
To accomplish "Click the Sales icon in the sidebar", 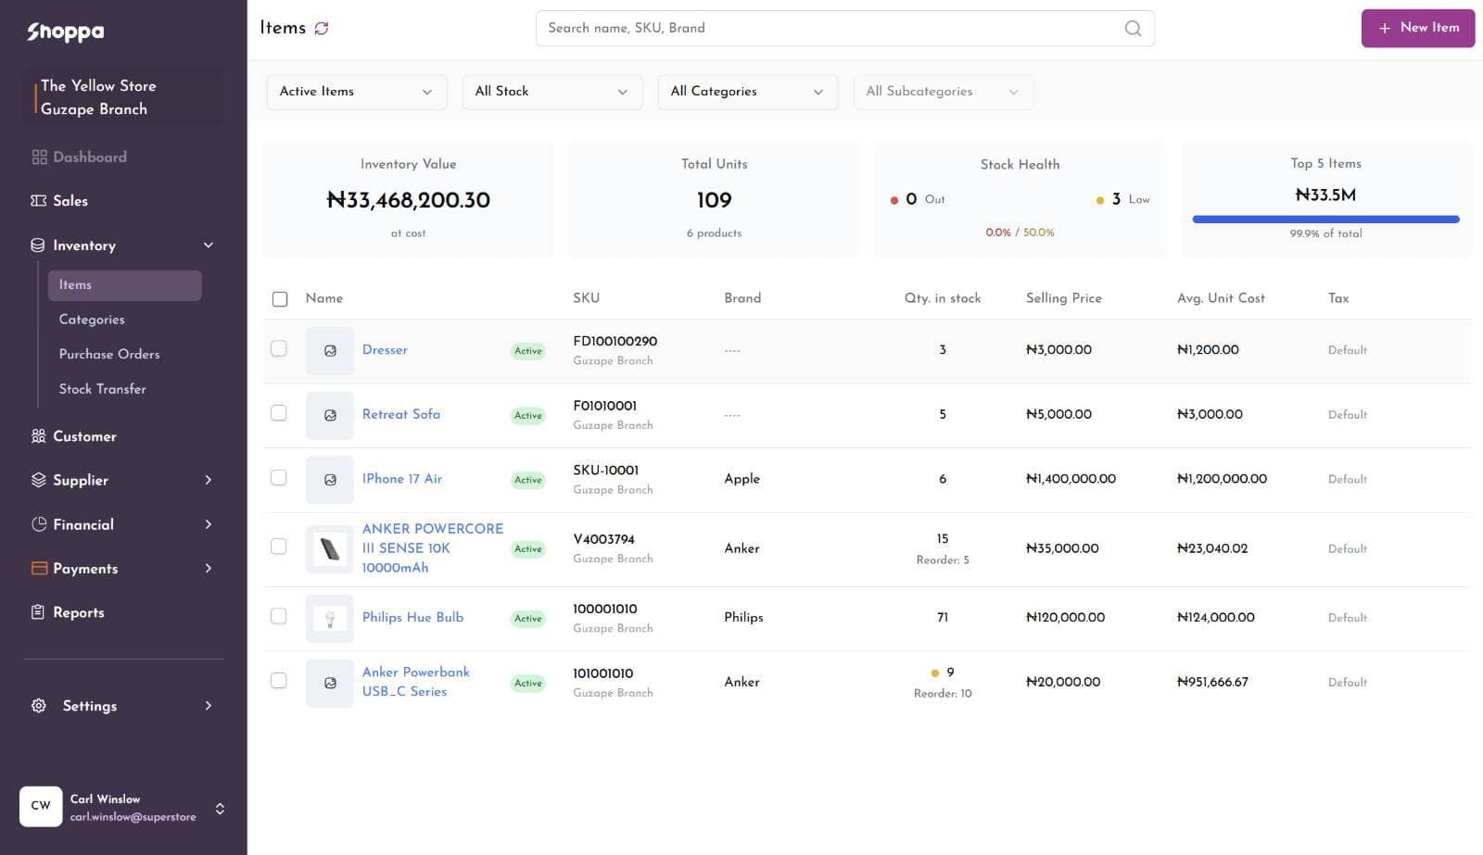I will (39, 201).
